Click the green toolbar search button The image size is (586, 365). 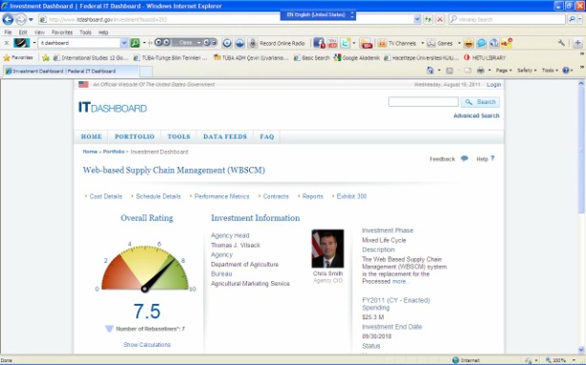(x=135, y=43)
